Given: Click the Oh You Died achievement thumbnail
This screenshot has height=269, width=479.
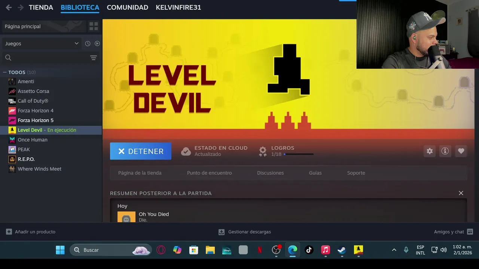Looking at the screenshot, I should click(x=126, y=217).
